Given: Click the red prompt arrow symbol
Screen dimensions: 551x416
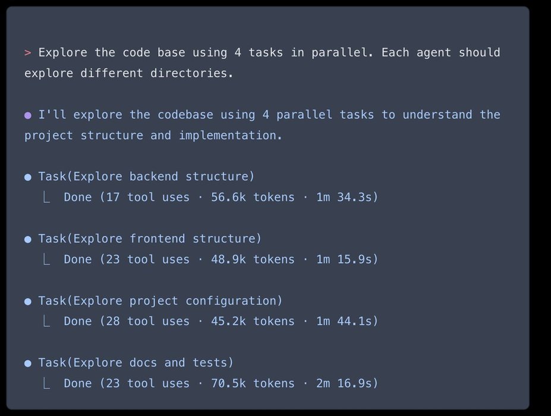Looking at the screenshot, I should coord(27,53).
